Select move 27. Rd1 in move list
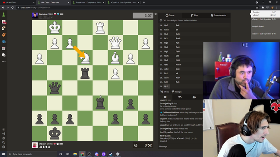 tap(166, 82)
